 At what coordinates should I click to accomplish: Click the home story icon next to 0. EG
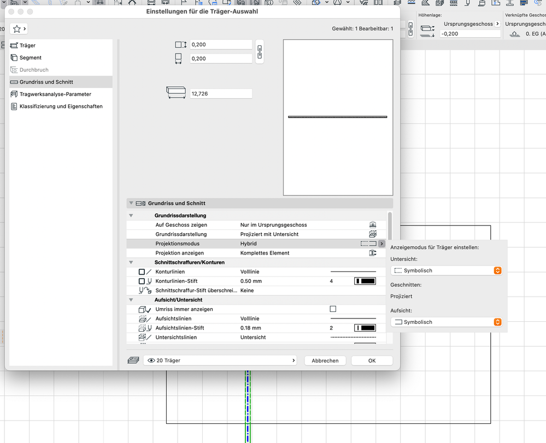point(515,34)
